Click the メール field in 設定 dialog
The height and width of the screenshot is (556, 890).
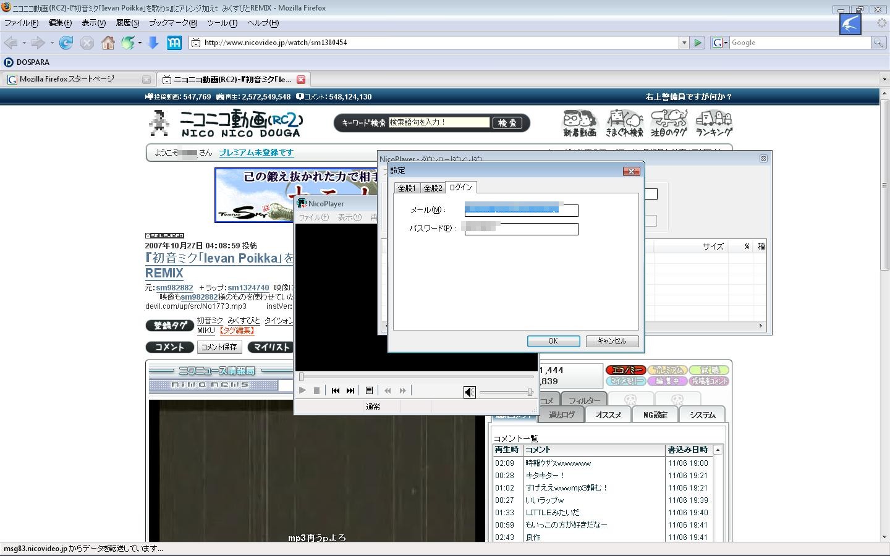(x=522, y=211)
